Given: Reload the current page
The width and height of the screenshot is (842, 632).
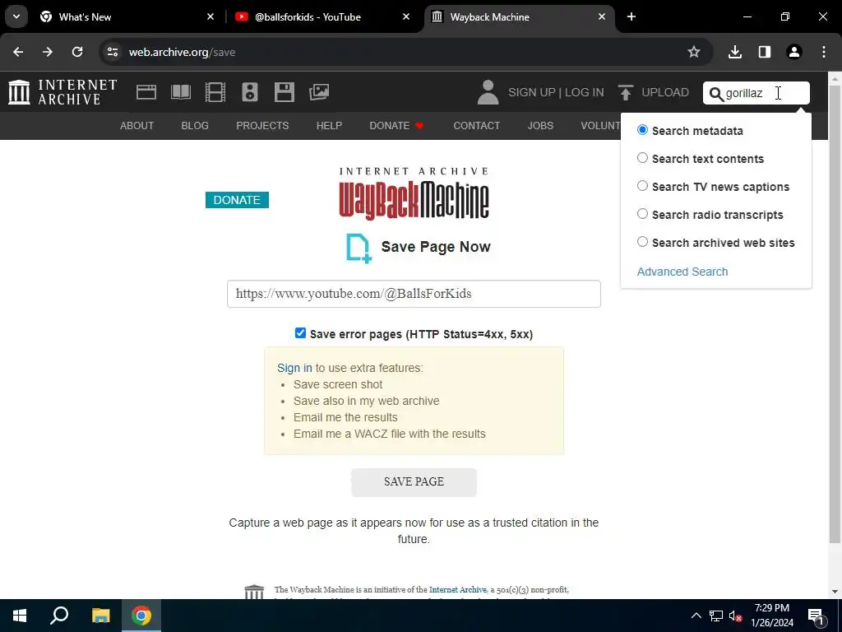Looking at the screenshot, I should (x=77, y=52).
